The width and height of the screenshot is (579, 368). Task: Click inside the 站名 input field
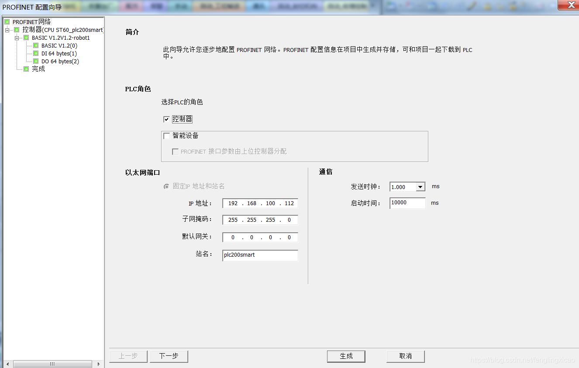click(260, 255)
